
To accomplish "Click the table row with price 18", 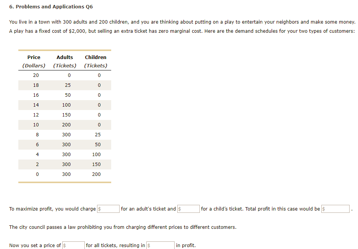I will click(x=65, y=85).
